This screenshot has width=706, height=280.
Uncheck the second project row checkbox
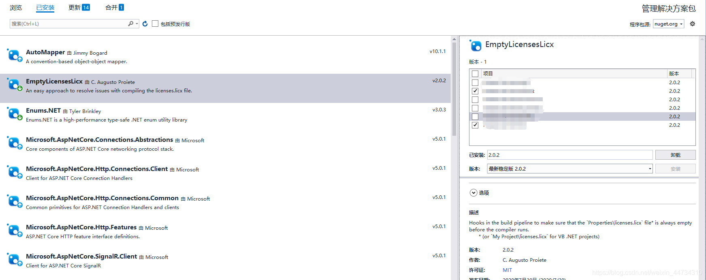pos(475,91)
